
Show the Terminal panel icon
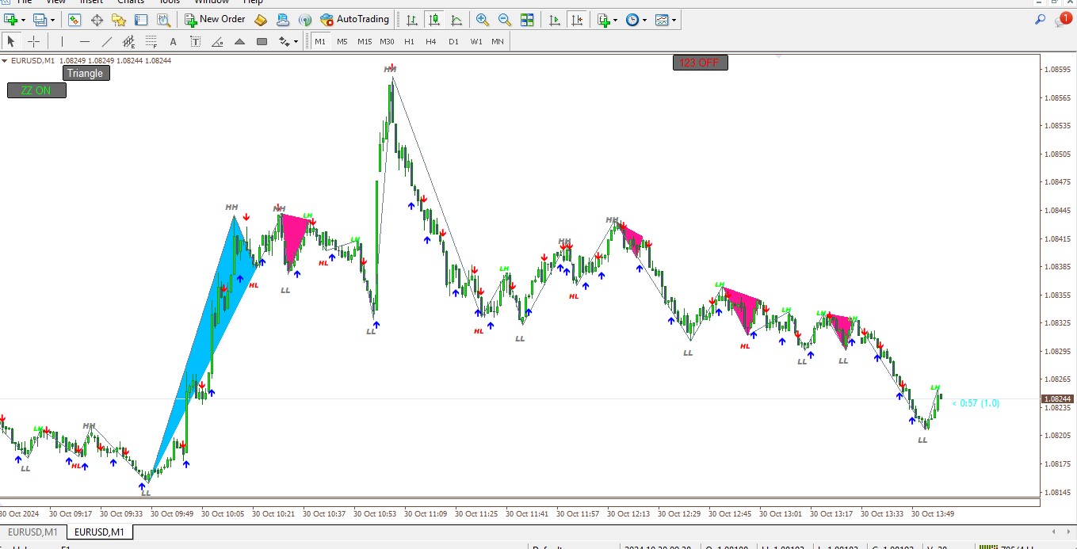click(141, 20)
